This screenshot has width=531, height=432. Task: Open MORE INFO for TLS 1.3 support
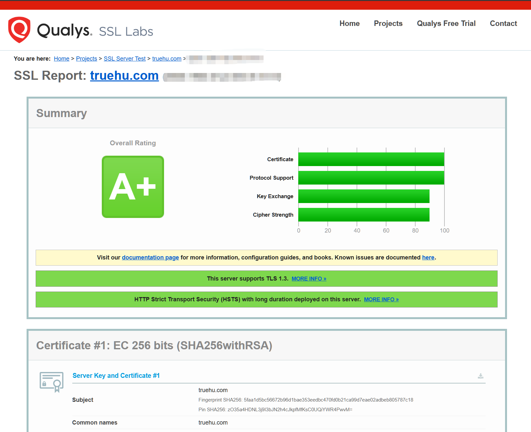pyautogui.click(x=309, y=279)
